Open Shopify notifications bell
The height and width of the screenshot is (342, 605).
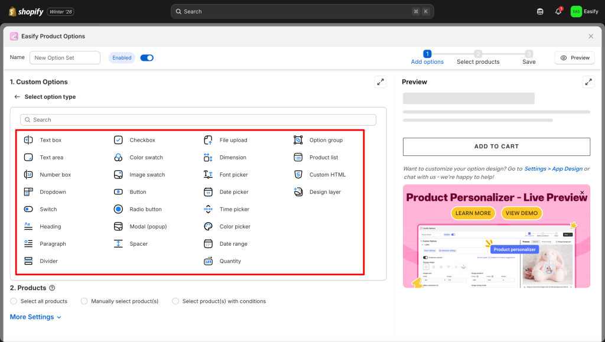[558, 11]
